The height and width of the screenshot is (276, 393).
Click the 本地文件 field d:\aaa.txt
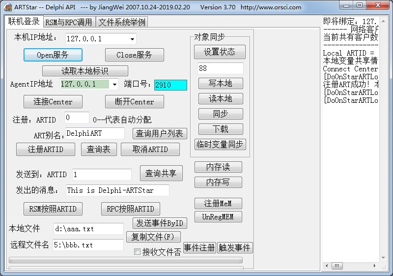88,229
